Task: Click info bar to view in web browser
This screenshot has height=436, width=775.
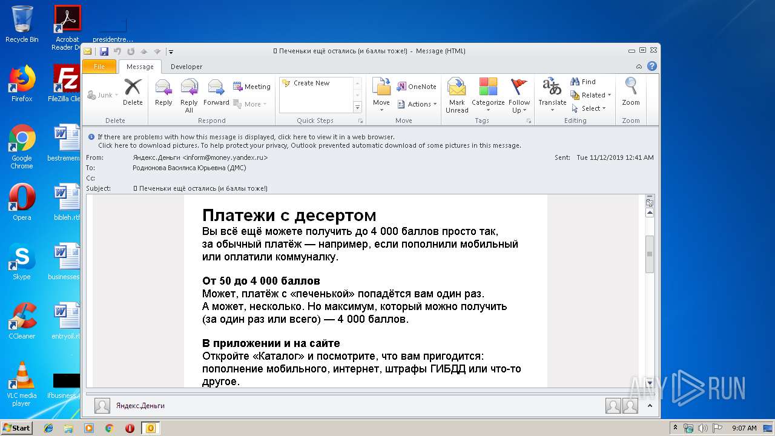Action: [x=246, y=137]
